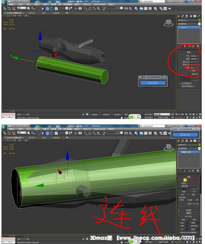Open 帮助(H) menu in top screenshot
This screenshot has height=244, width=205.
[x=111, y=5]
